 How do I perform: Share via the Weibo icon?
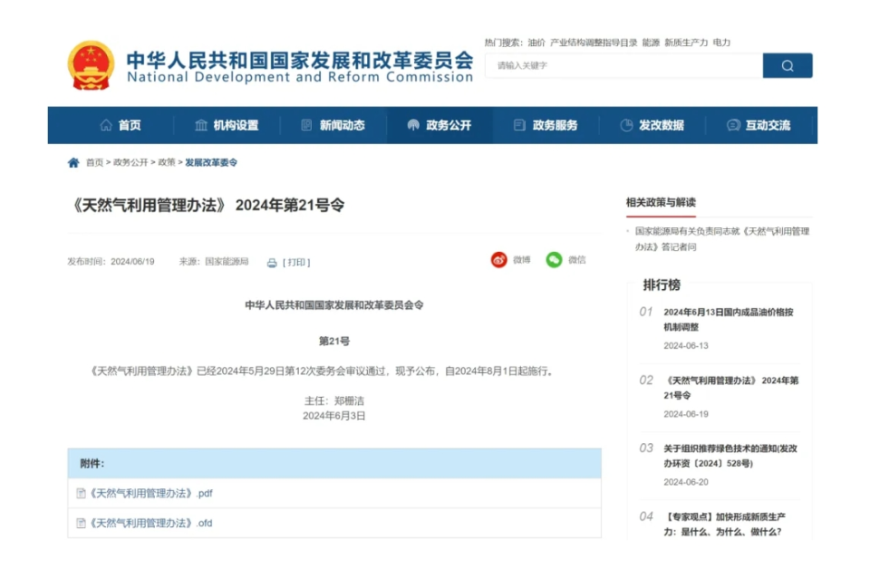(498, 259)
